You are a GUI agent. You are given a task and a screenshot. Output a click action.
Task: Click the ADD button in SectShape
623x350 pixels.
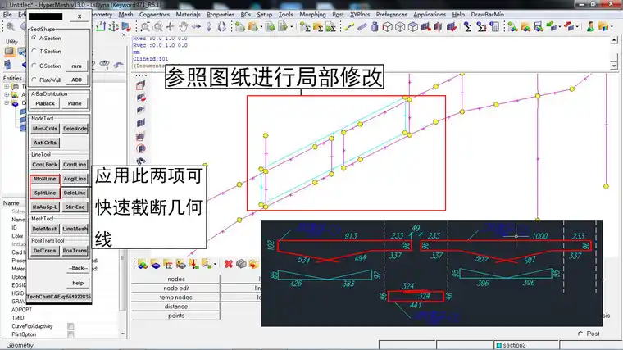(76, 80)
